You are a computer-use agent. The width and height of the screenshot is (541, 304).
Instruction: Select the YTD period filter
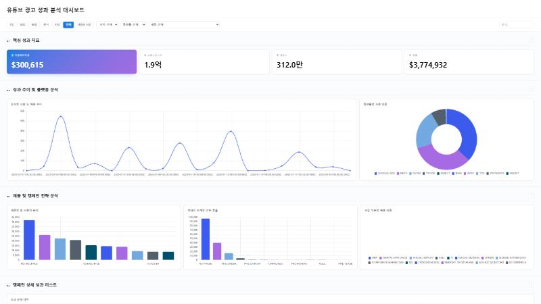click(57, 24)
